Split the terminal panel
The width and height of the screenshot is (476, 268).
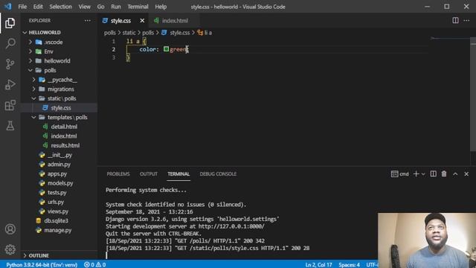click(433, 173)
